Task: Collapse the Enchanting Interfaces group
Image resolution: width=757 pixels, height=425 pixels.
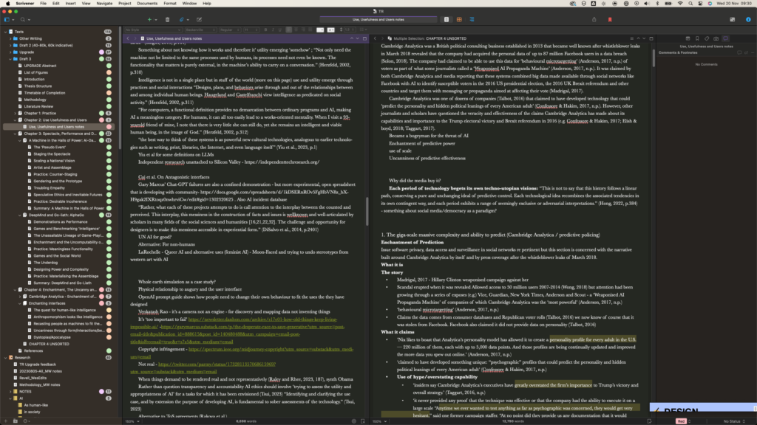Action: [20, 303]
